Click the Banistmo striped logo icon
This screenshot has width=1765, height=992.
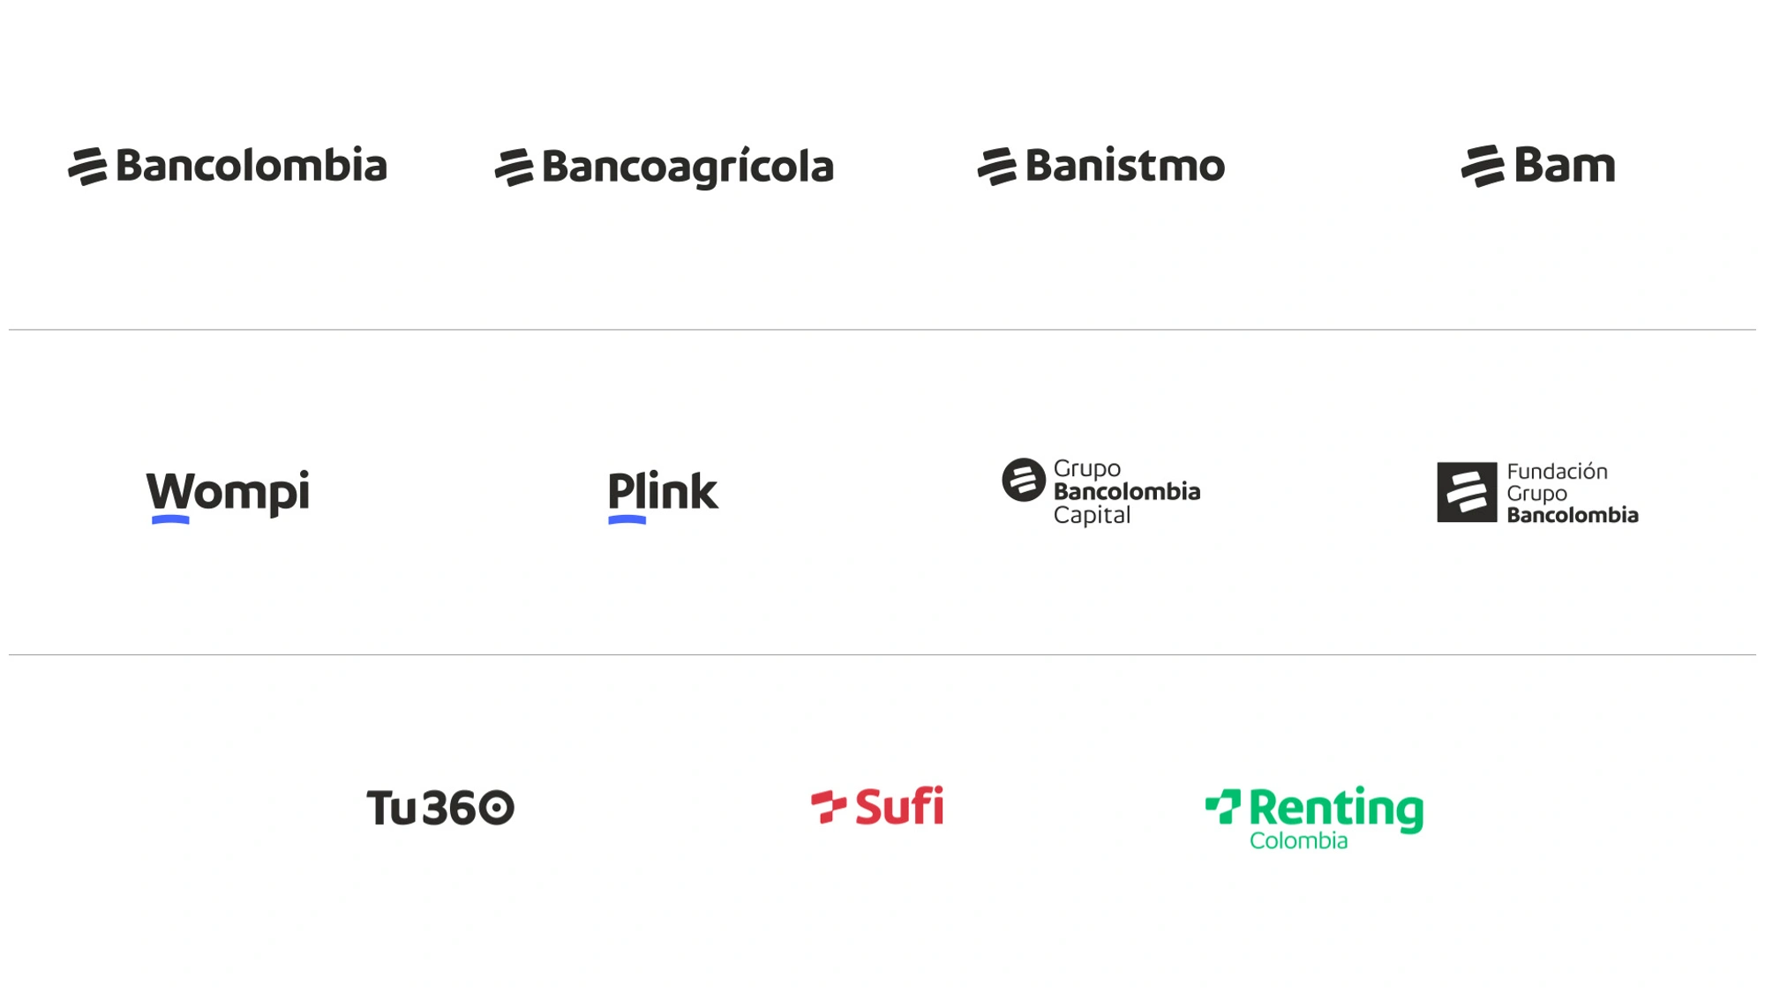click(x=996, y=167)
